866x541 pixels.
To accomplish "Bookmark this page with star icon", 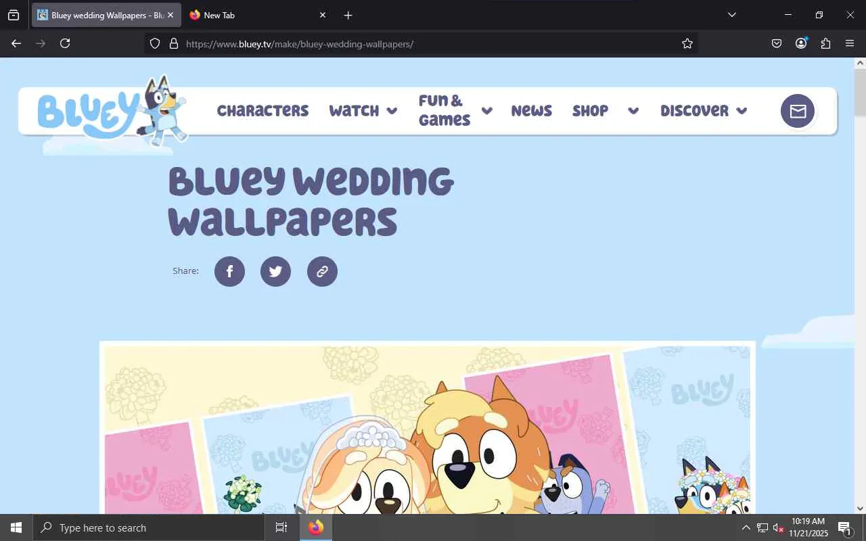I will coord(687,43).
